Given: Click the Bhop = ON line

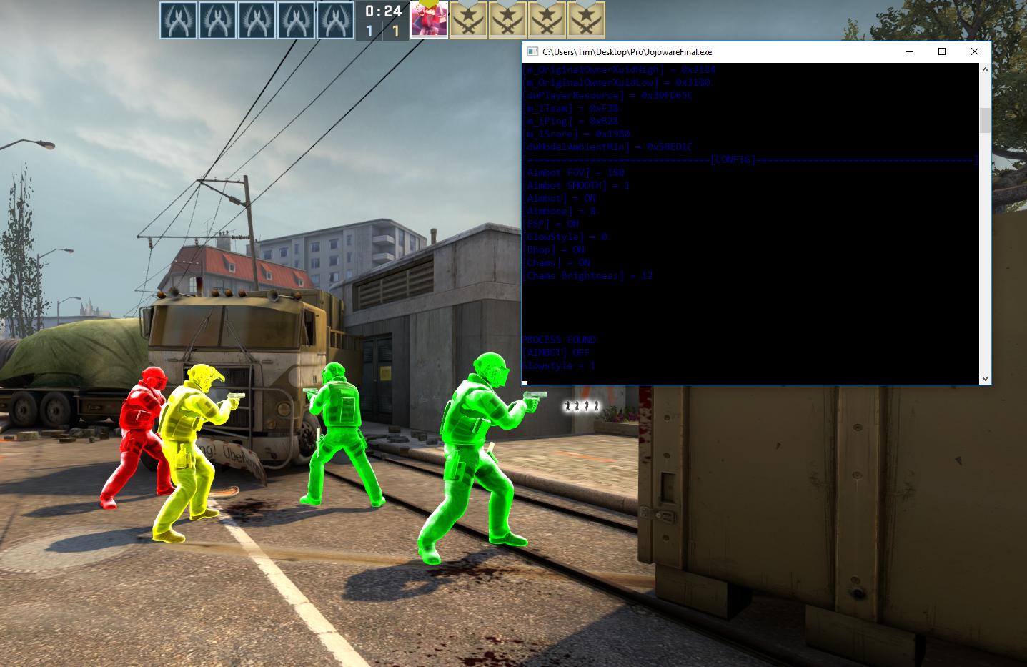Looking at the screenshot, I should (x=555, y=250).
